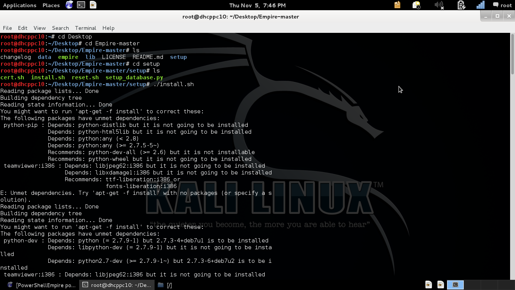Open the Applications menu

tap(20, 5)
